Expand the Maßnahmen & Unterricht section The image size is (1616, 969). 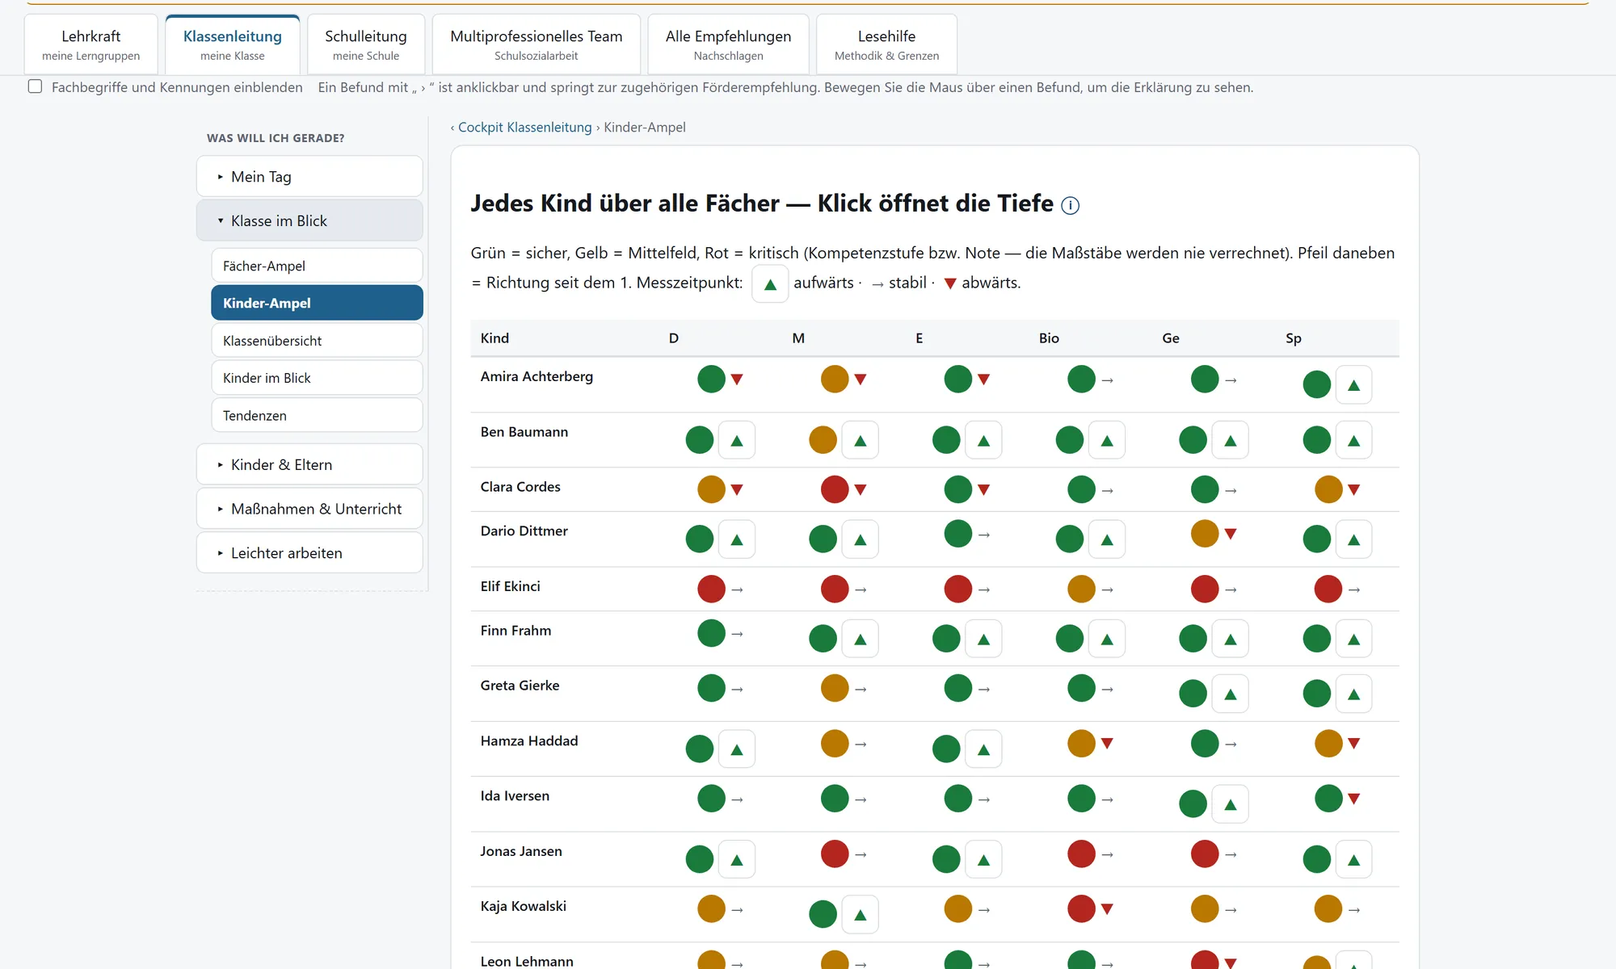pyautogui.click(x=309, y=509)
